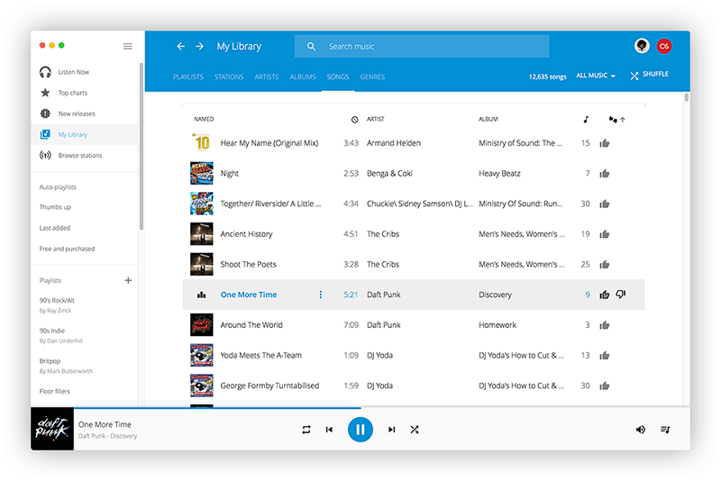Open the user profile avatar
Screen dimensions: 721x481
pos(642,46)
